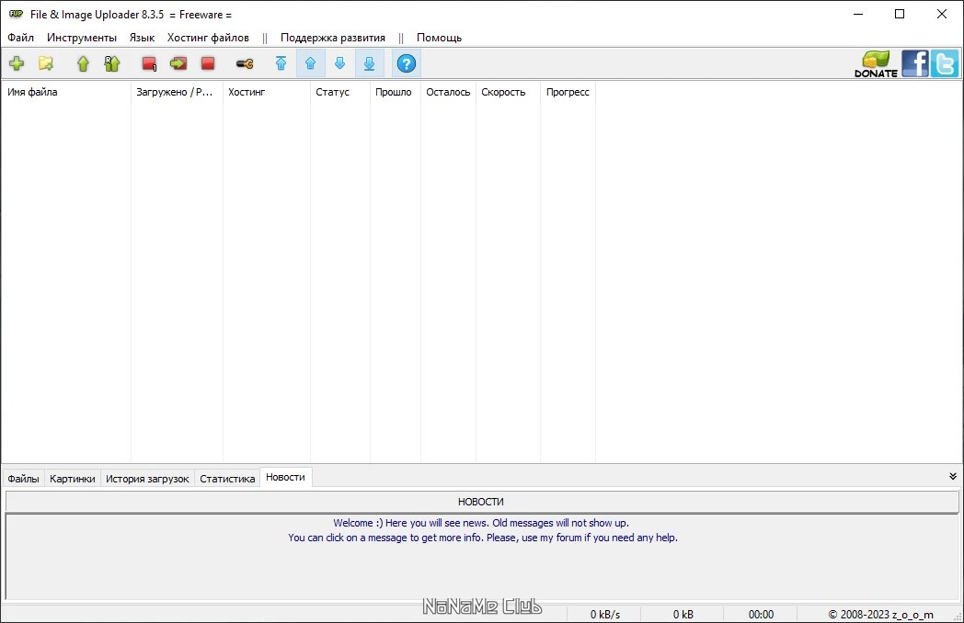The image size is (964, 623).
Task: Click the plain red stop square icon
Action: pyautogui.click(x=208, y=63)
